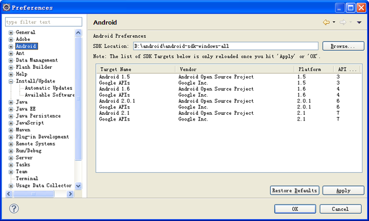The height and width of the screenshot is (221, 369).
Task: Click the SDK Location text field
Action: [226, 46]
